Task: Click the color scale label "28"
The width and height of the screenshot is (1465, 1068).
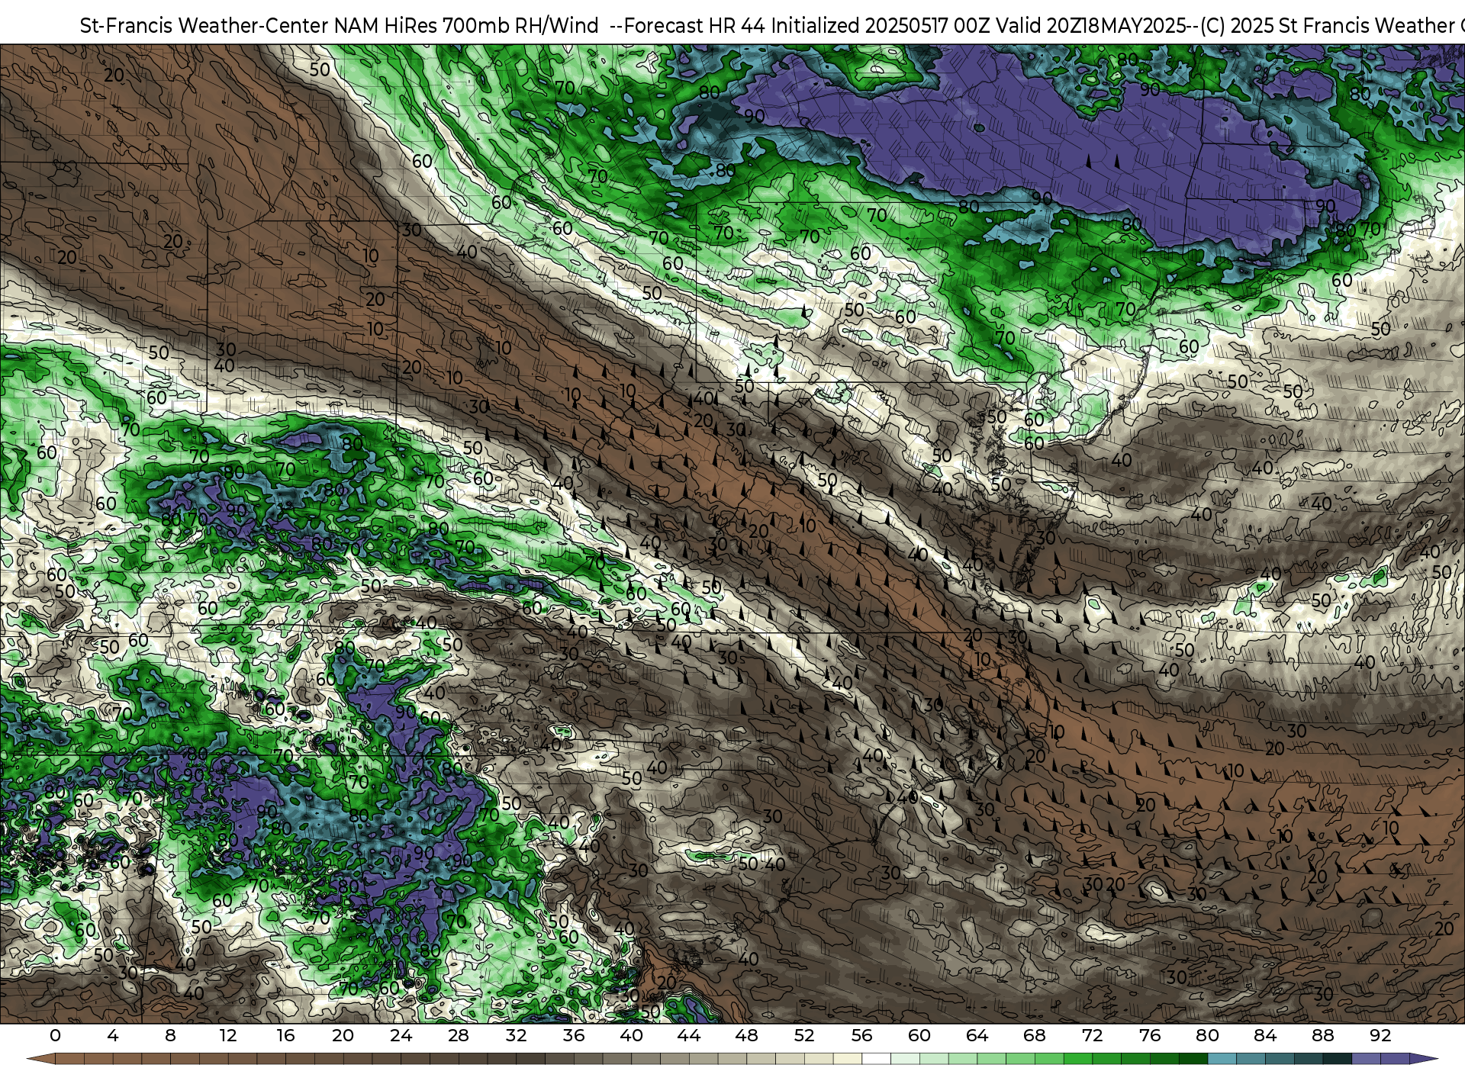Action: (459, 1035)
